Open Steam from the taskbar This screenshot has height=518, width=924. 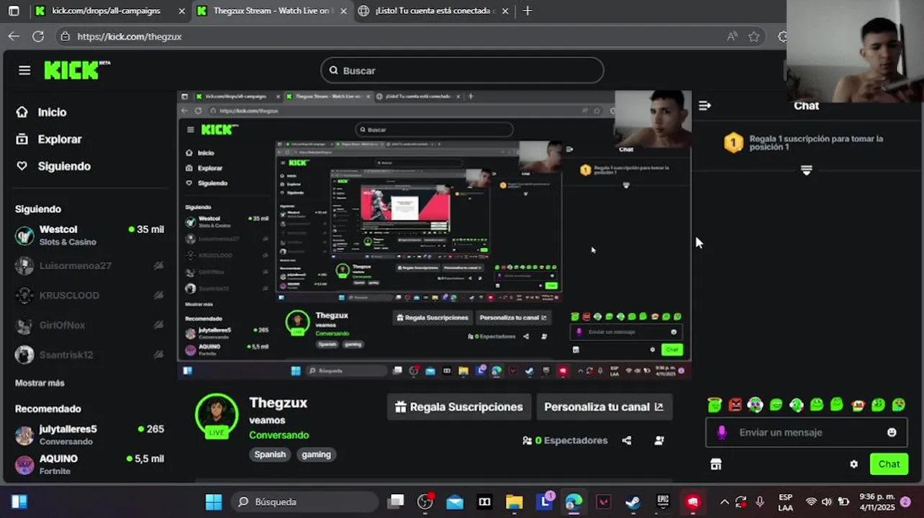coord(633,502)
